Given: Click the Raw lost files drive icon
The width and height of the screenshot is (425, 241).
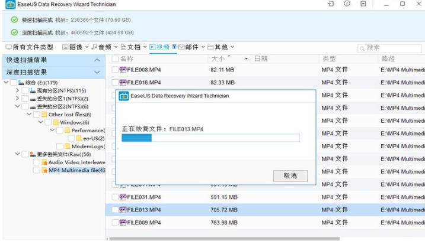Looking at the screenshot, I should pos(33,154).
